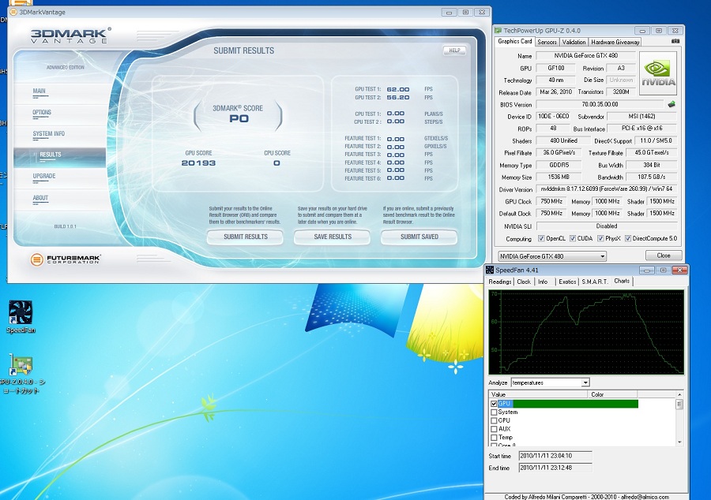Click the GPU-Z screenshot camera icon
Viewport: 711px width, 500px height.
(x=675, y=41)
